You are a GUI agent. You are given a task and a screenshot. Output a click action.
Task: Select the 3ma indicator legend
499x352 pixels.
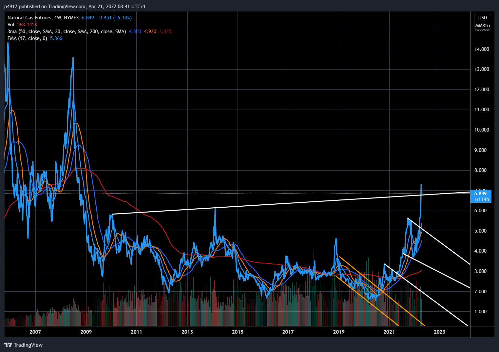tap(67, 31)
